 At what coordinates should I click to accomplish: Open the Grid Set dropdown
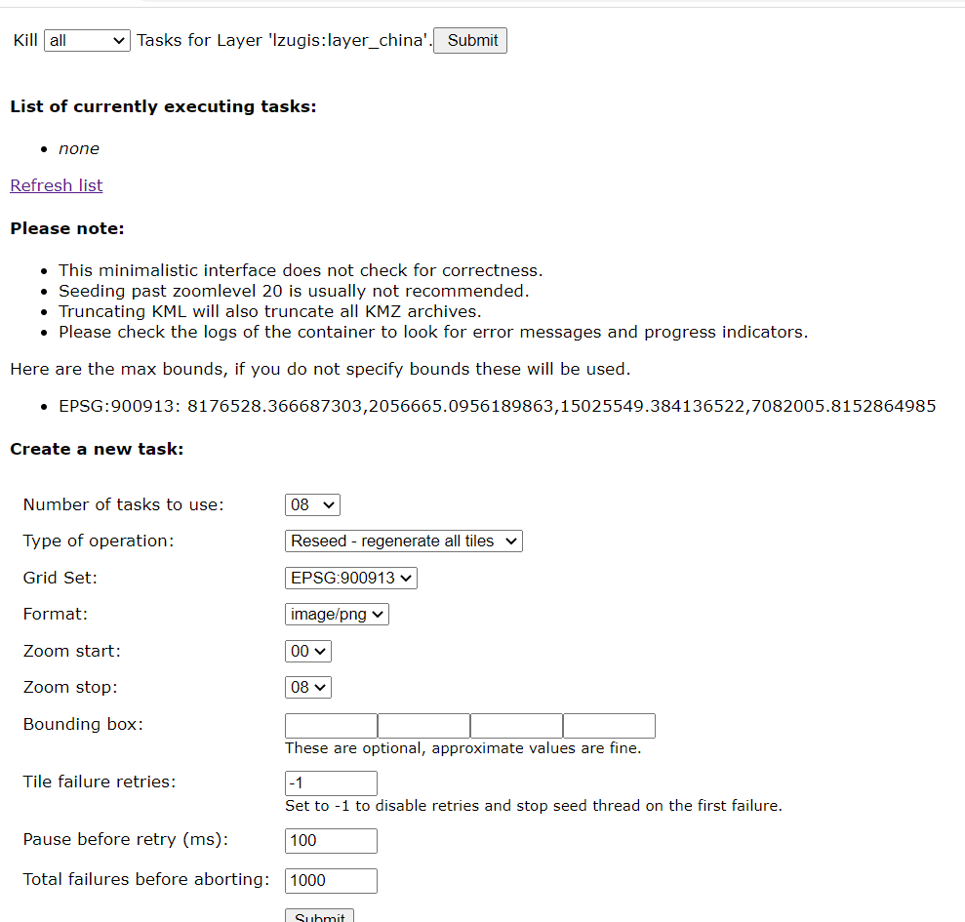(349, 578)
